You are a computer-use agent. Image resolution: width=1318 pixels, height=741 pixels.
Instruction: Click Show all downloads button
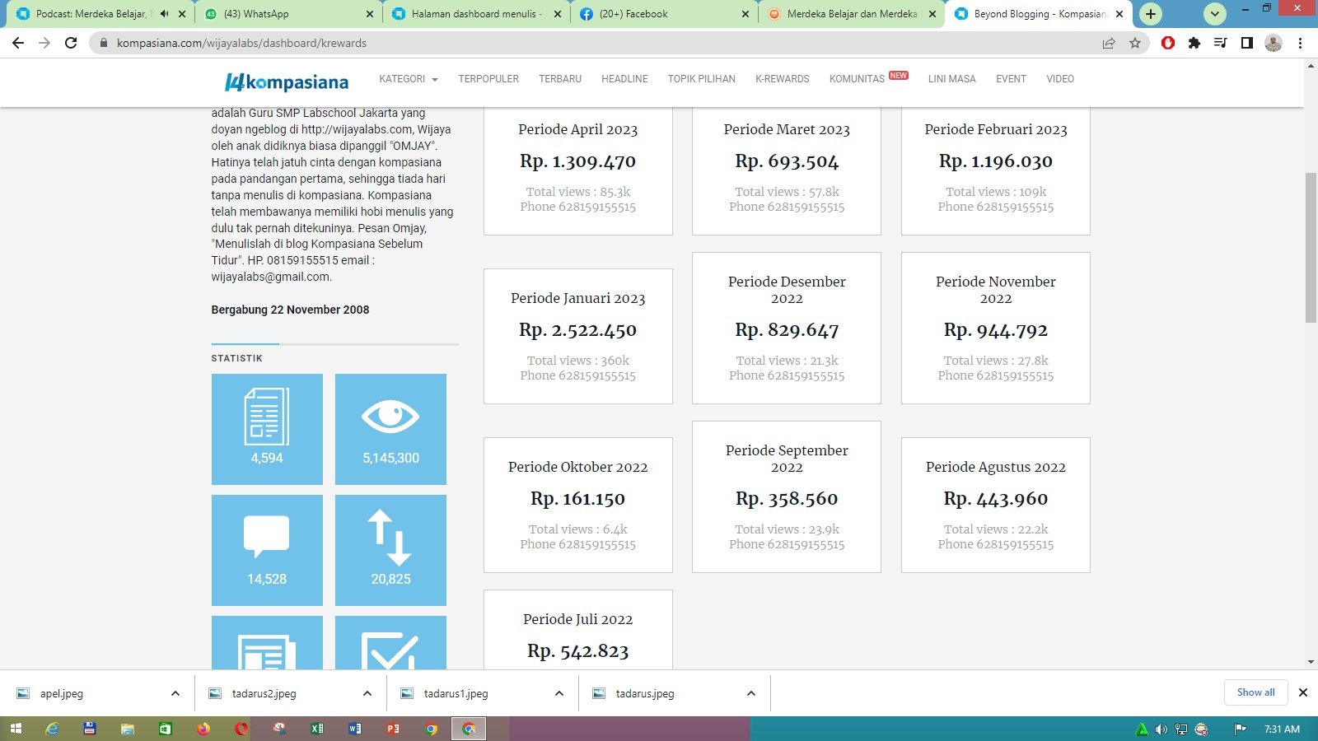[1255, 692]
